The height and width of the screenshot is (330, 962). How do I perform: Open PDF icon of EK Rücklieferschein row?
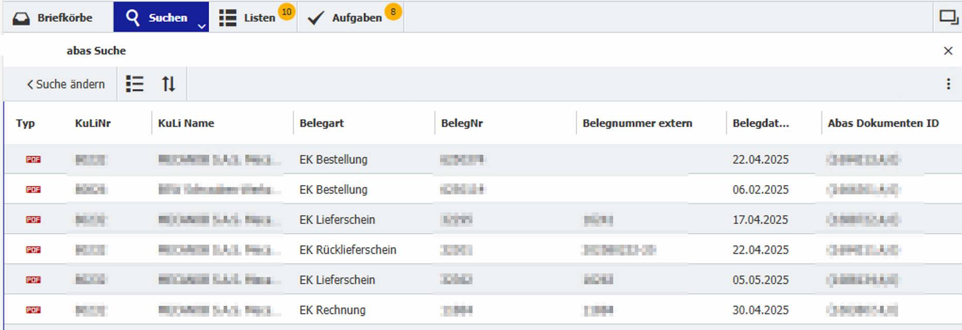point(33,250)
